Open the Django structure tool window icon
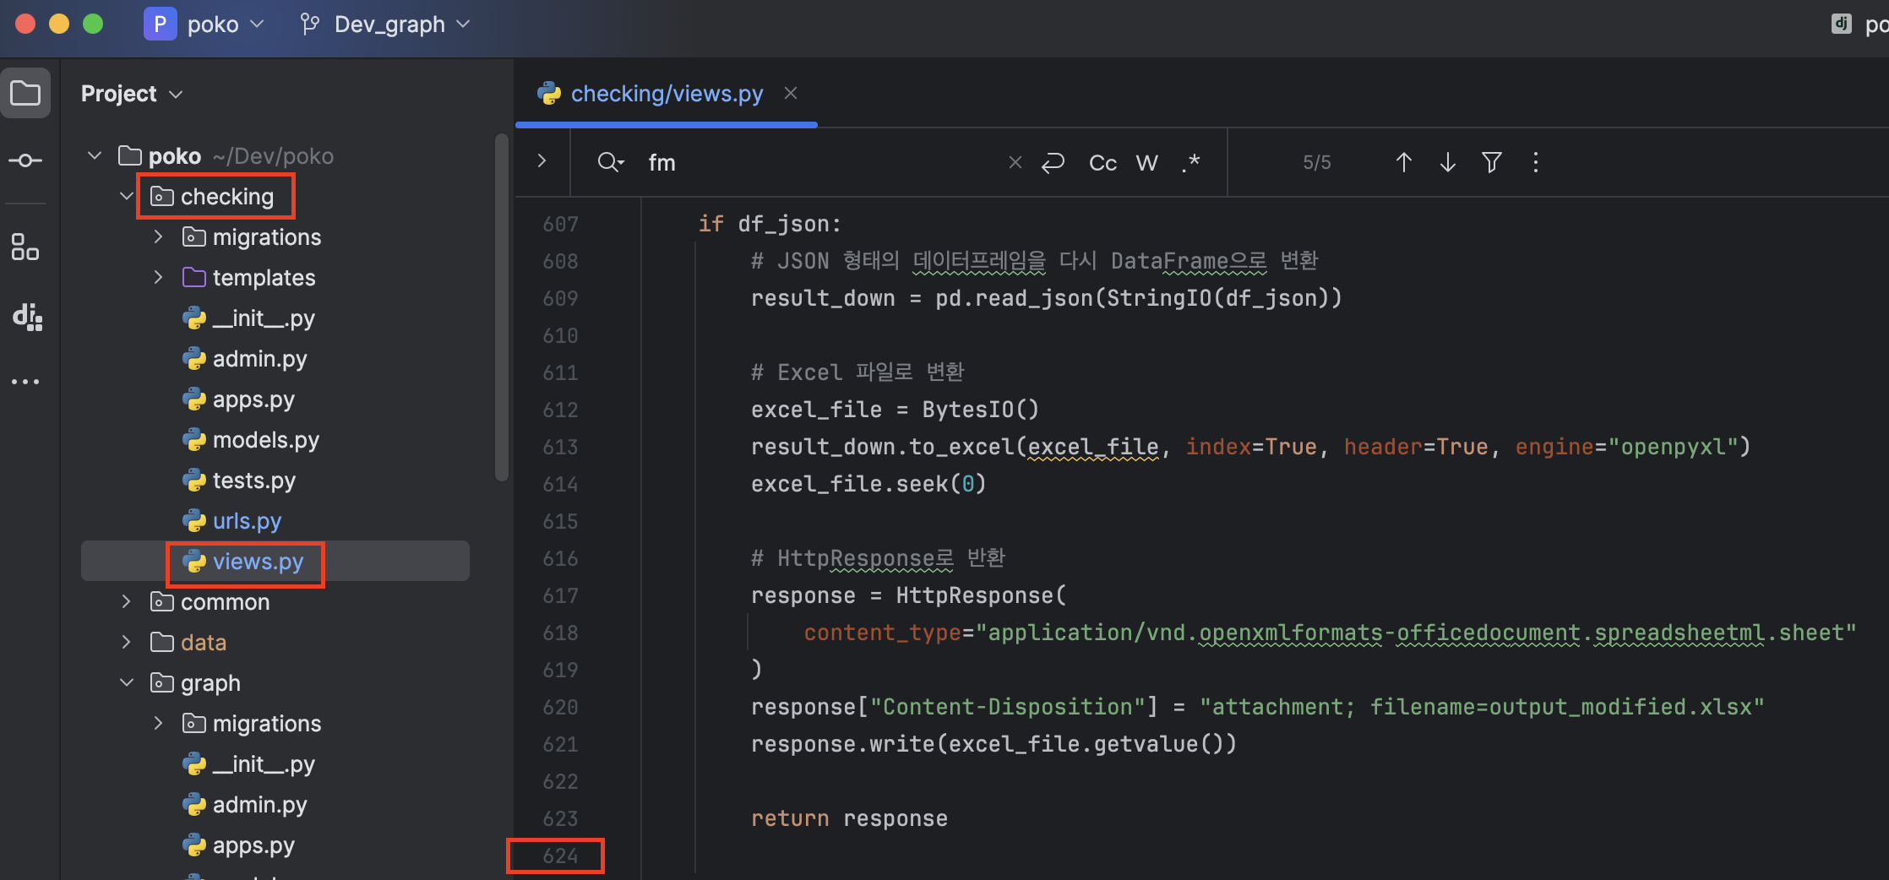 pyautogui.click(x=27, y=316)
